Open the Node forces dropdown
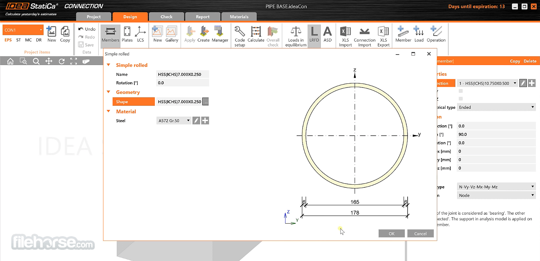540x261 pixels. 496,195
